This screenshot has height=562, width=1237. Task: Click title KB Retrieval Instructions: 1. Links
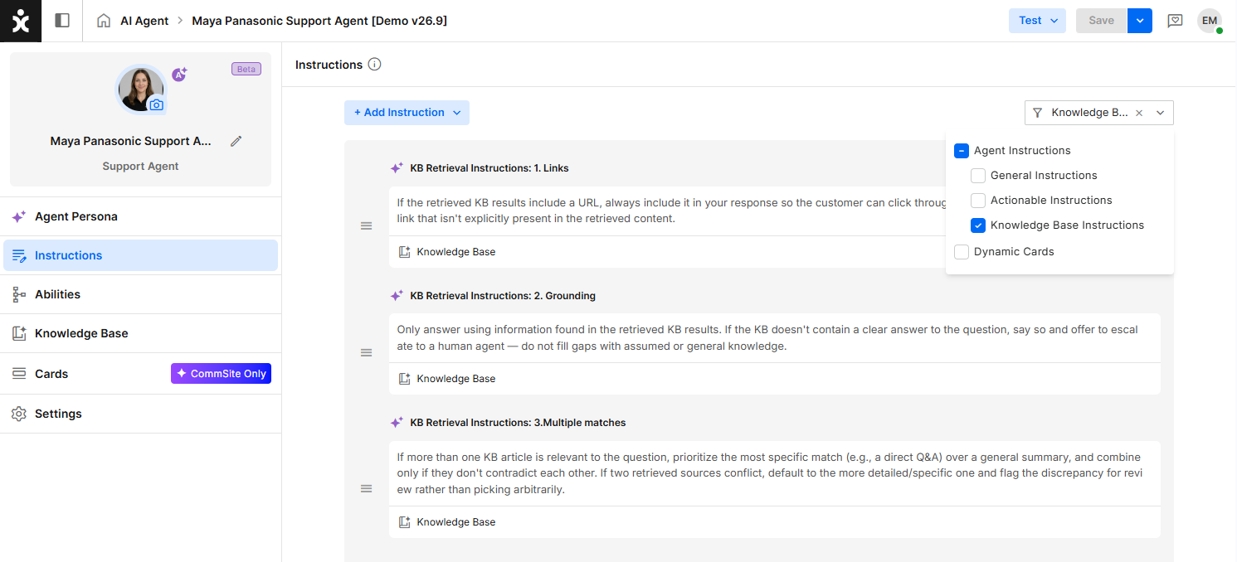(x=489, y=167)
